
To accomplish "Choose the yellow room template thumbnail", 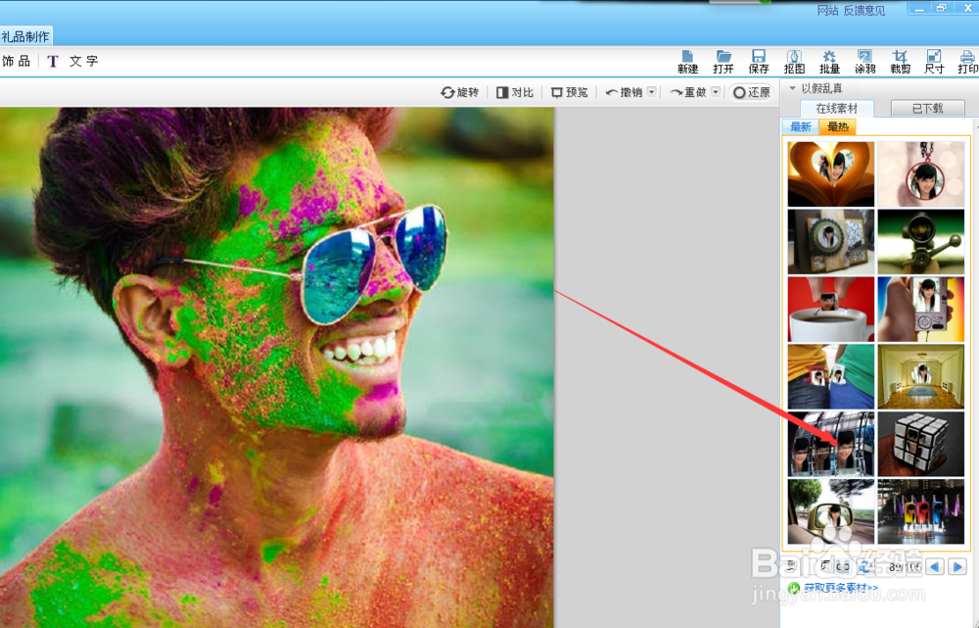I will (x=921, y=377).
